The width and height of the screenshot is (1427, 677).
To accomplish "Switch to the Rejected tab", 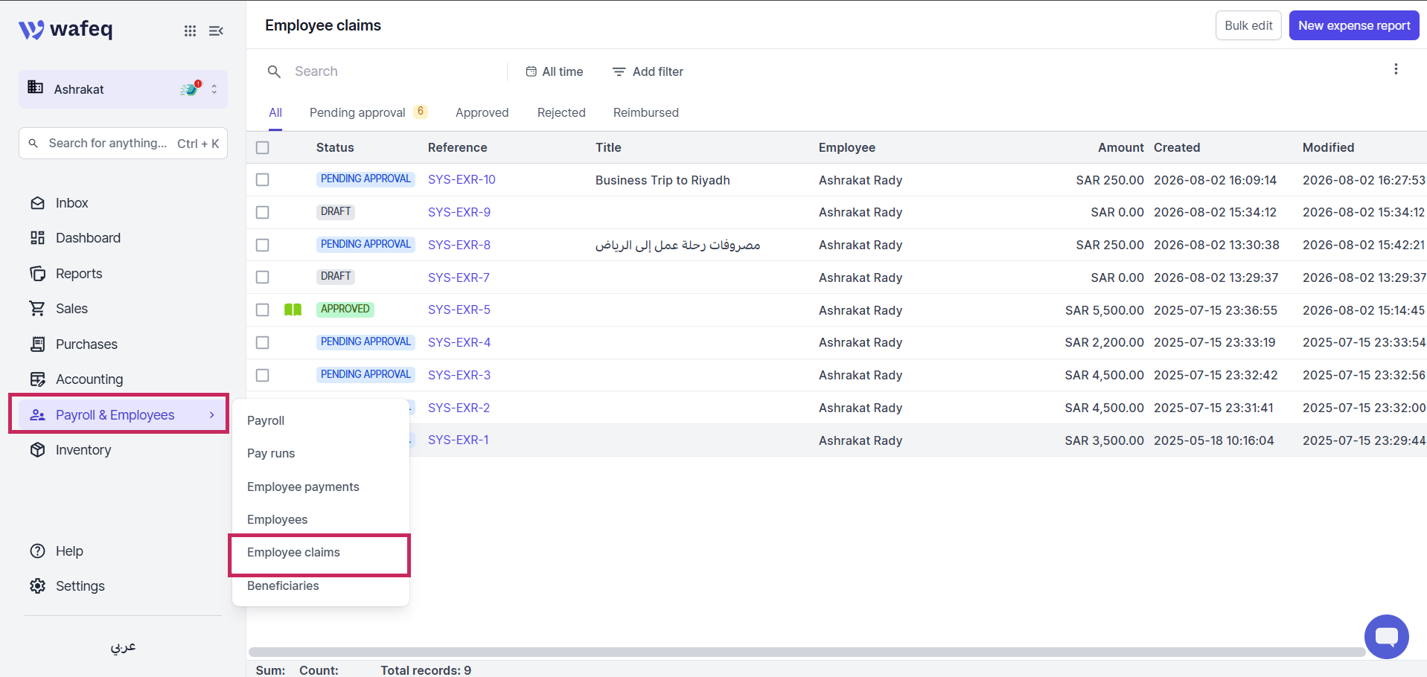I will 561,112.
